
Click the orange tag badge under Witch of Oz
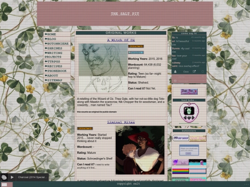(x=136, y=46)
